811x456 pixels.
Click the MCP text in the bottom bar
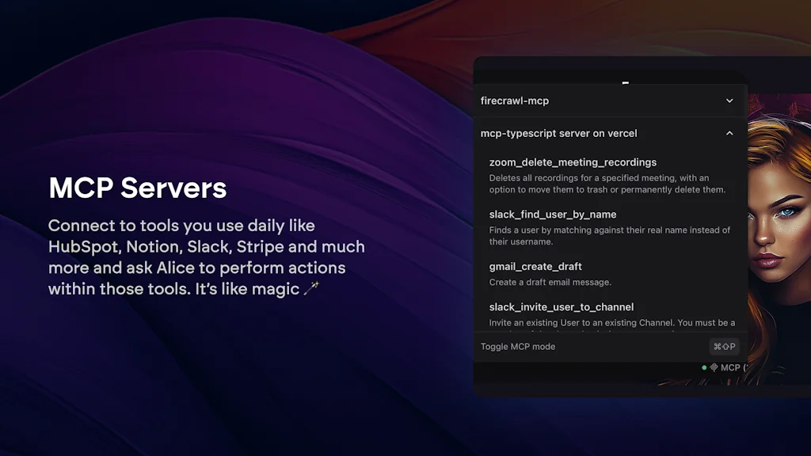pyautogui.click(x=730, y=367)
